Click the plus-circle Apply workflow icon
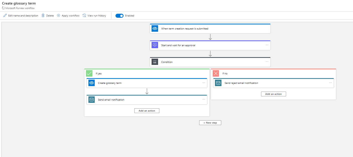Viewport: 353px width, 157px height. [x=59, y=15]
